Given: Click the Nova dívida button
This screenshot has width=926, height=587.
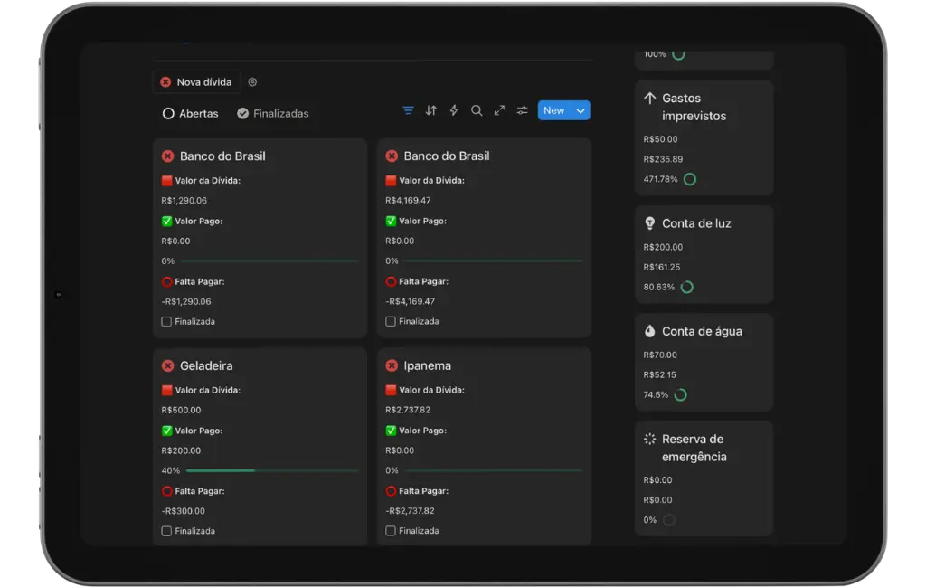Looking at the screenshot, I should (x=196, y=82).
